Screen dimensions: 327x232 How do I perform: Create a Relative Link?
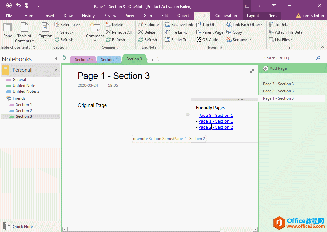pos(179,24)
